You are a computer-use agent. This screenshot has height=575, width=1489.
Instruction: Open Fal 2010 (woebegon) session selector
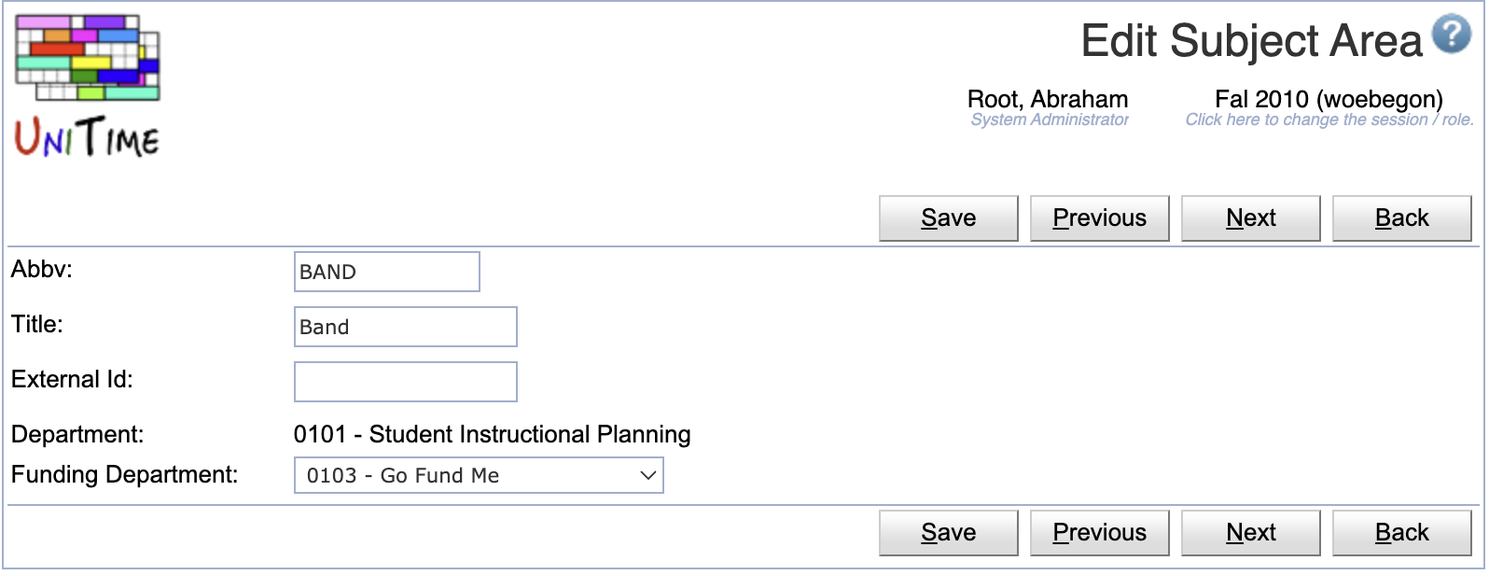pos(1329,99)
